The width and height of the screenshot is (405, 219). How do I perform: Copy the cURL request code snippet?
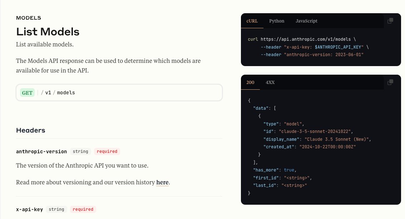coord(390,21)
